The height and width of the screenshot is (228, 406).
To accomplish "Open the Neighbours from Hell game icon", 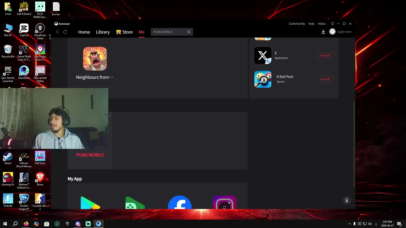I will pos(95,59).
